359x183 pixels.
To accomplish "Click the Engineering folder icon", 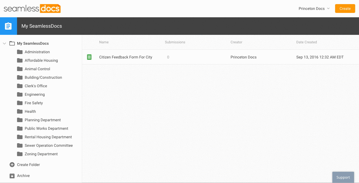I will (x=20, y=94).
